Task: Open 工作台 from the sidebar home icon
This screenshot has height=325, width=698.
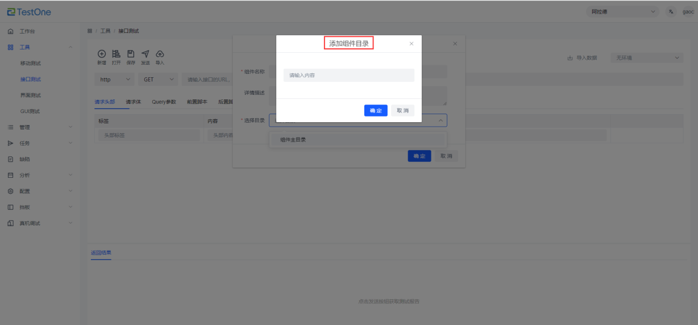Action: [x=10, y=31]
